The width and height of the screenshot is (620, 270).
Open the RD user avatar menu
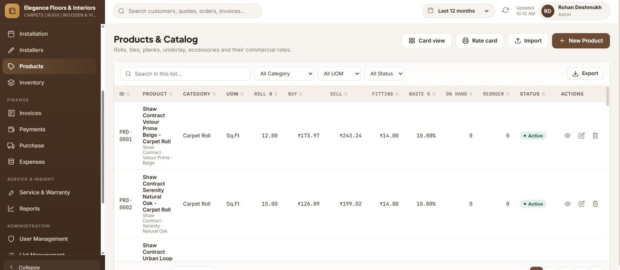pyautogui.click(x=548, y=11)
